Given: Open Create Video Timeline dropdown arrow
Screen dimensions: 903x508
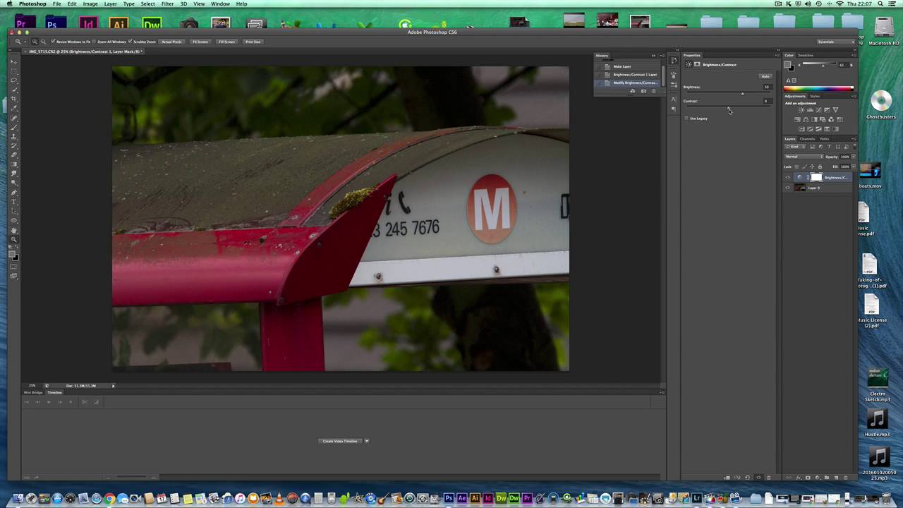Looking at the screenshot, I should (x=366, y=441).
